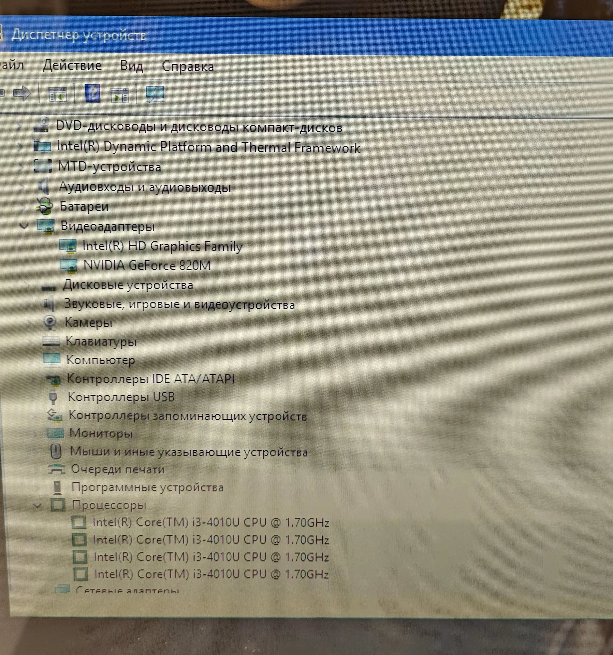Select the Компьютер category icon

[x=52, y=360]
